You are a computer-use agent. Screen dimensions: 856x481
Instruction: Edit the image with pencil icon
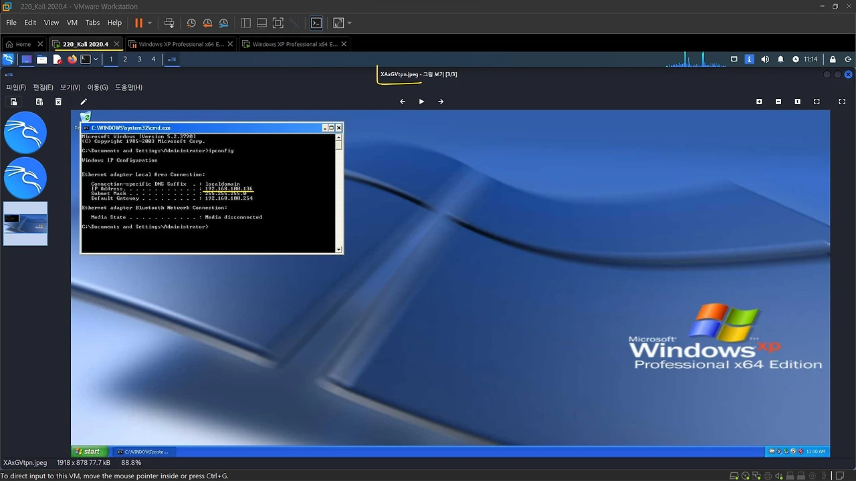[x=84, y=102]
